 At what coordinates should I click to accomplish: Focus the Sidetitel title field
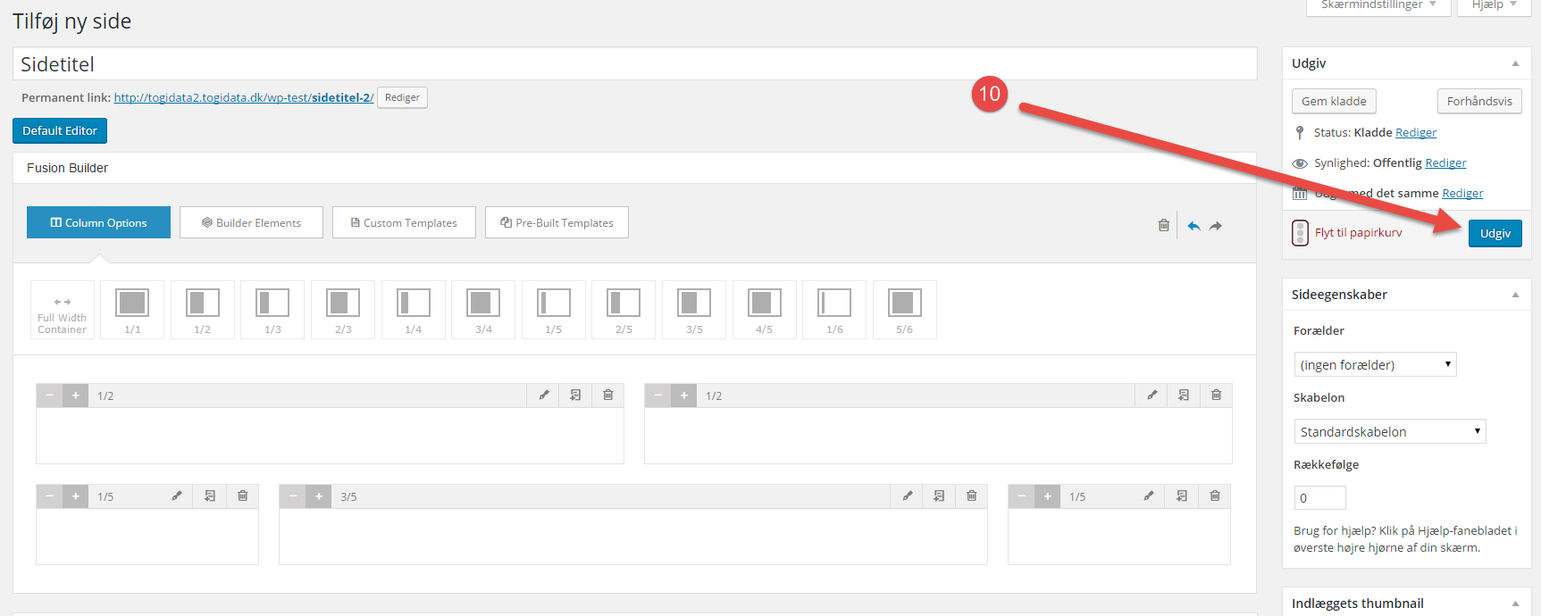[x=634, y=64]
